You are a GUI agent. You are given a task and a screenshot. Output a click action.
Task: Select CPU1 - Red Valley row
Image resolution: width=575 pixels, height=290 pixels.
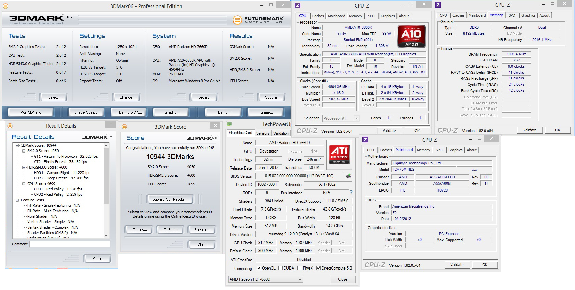(58, 189)
